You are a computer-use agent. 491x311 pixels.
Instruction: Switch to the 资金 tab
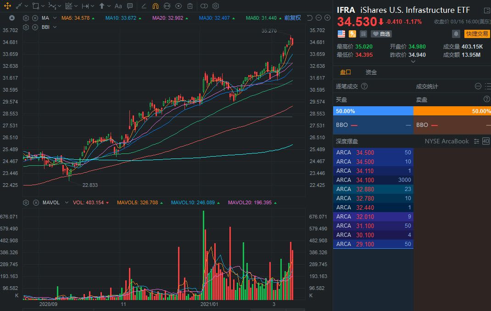pos(371,72)
